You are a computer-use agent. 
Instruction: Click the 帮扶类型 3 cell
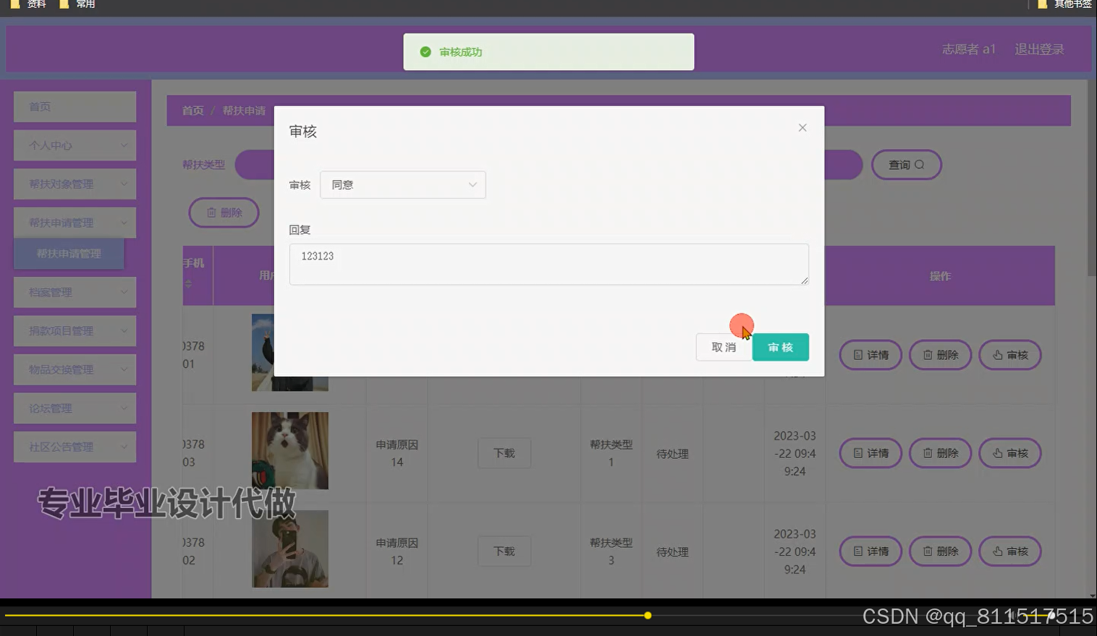[x=611, y=551]
